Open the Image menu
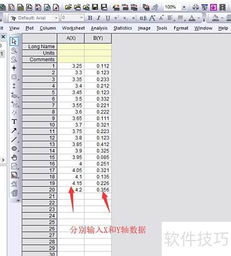The image size is (231, 256). pyautogui.click(x=144, y=28)
